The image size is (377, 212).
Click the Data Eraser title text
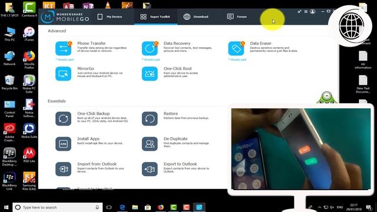260,43
